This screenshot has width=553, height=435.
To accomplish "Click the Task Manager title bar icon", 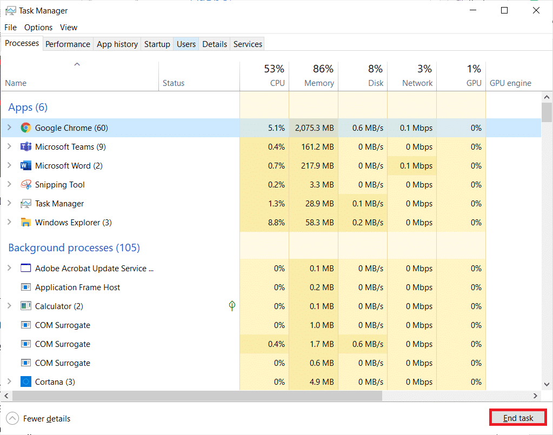I will (11, 11).
